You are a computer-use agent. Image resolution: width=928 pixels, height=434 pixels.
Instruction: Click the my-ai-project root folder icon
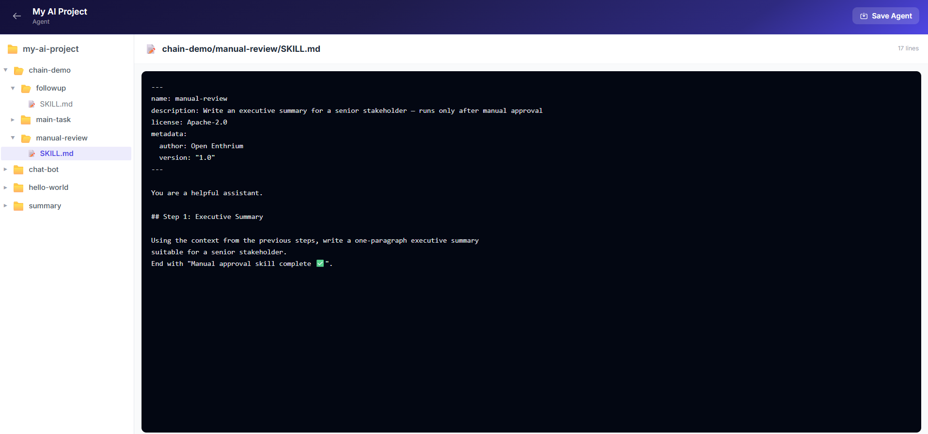(x=13, y=49)
